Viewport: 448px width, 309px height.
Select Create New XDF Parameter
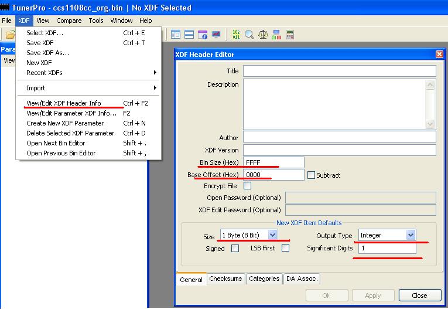[x=65, y=123]
